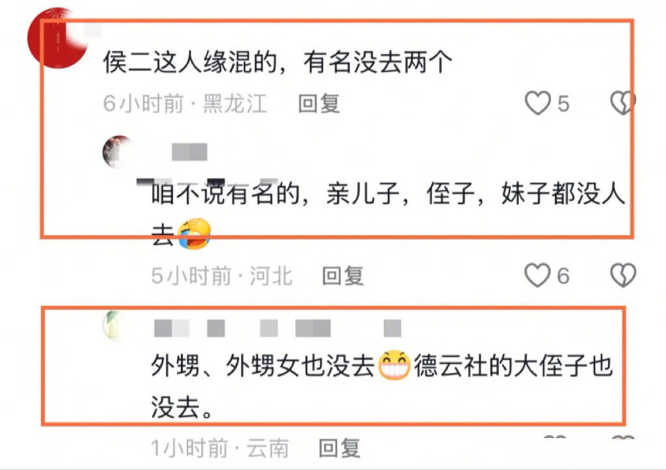
Task: Click the 6小时前 · 黑龙江 timestamp
Action: (x=185, y=103)
